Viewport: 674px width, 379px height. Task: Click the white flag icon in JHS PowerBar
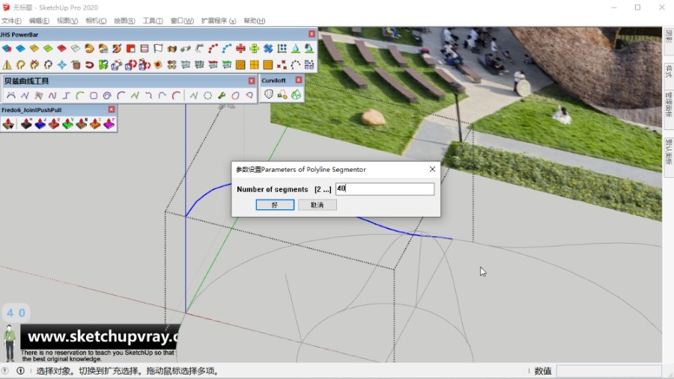[x=158, y=49]
